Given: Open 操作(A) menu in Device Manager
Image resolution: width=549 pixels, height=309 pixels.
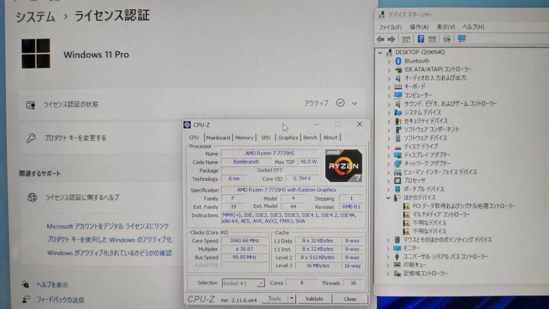Looking at the screenshot, I should point(419,27).
